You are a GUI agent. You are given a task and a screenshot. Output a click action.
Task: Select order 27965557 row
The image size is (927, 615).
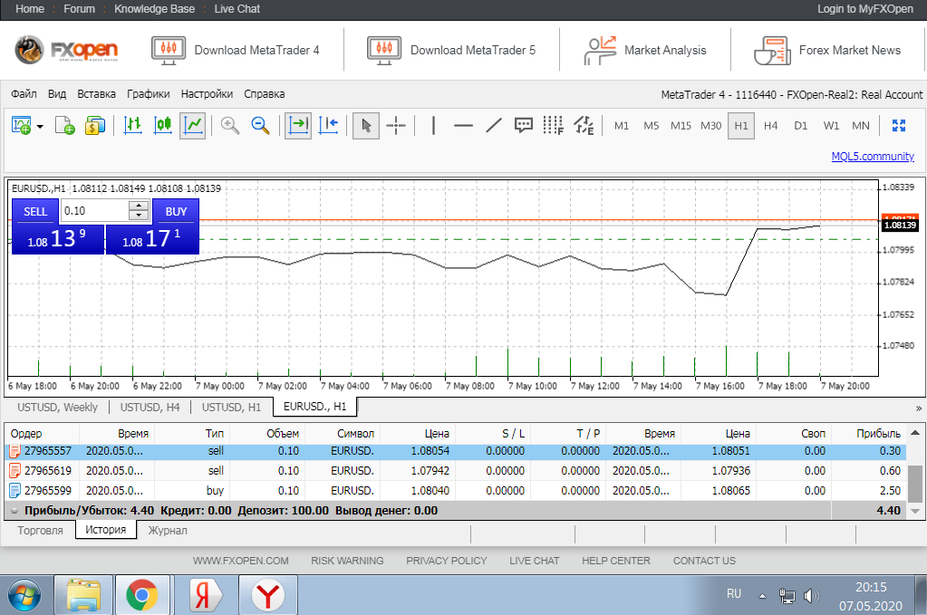click(455, 451)
